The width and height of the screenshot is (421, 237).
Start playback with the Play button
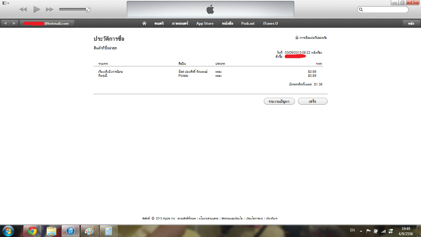click(x=37, y=10)
